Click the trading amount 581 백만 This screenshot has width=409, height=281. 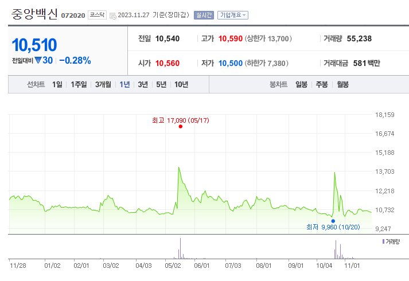tap(367, 63)
